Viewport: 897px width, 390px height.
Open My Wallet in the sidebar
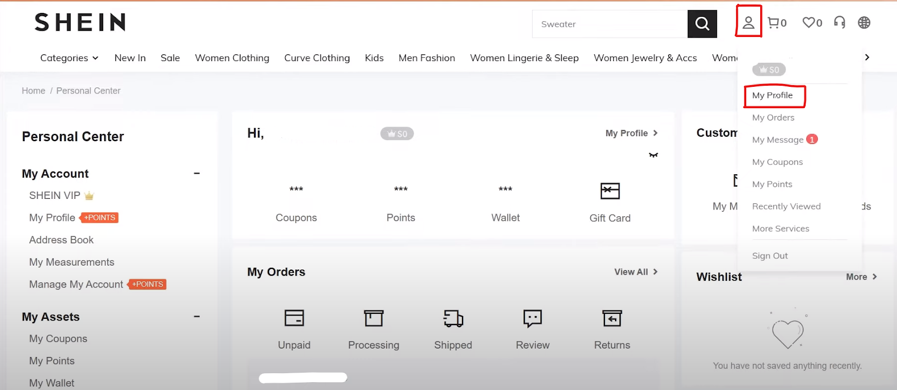52,383
